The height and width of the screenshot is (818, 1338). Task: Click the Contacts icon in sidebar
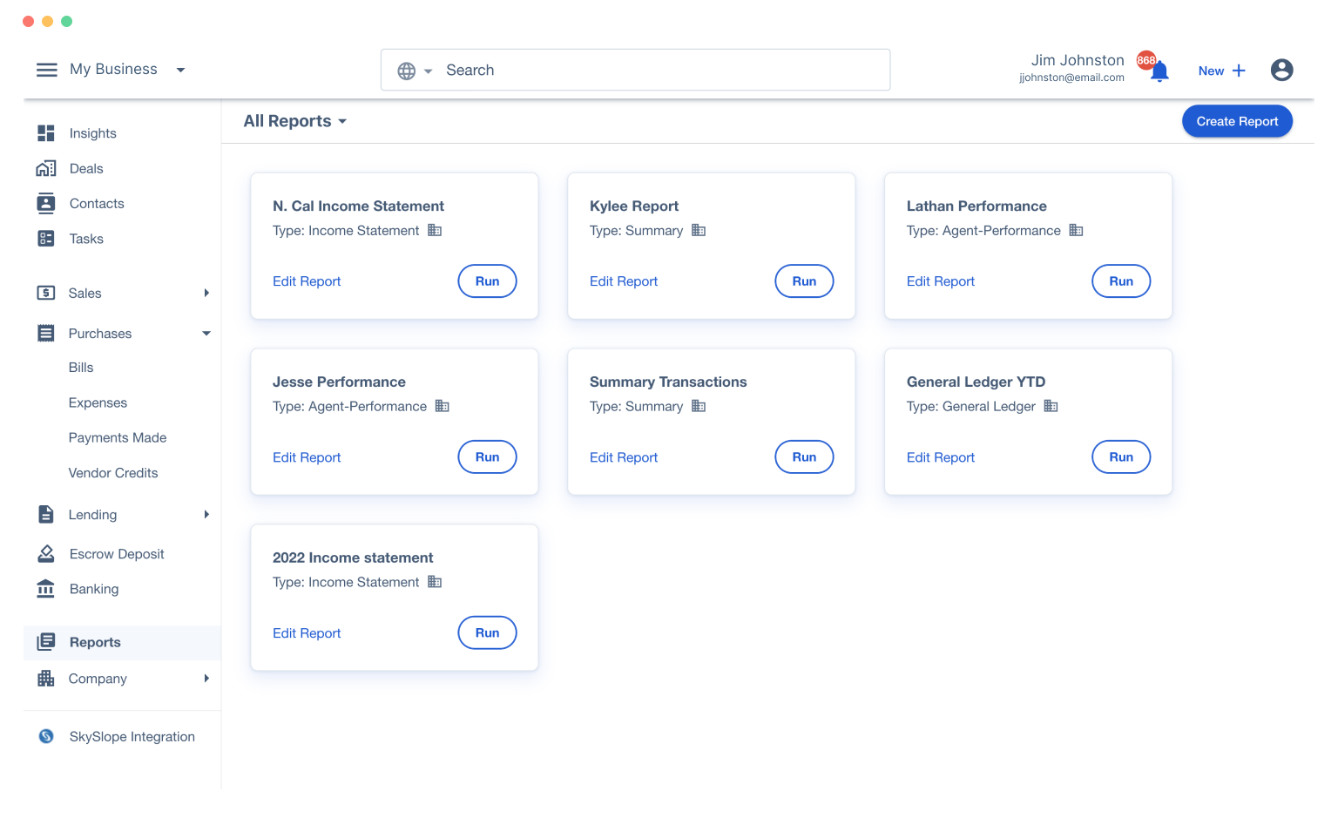46,204
